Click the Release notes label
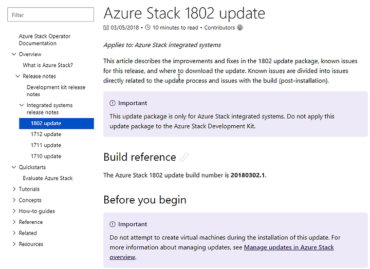This screenshot has width=370, height=269. [x=39, y=76]
